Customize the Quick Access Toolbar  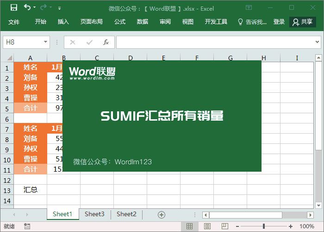click(x=60, y=8)
